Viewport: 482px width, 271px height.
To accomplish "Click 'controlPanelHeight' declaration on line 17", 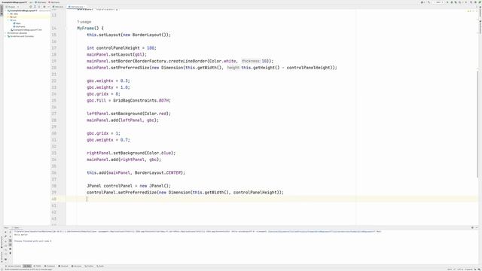I will tap(118, 47).
